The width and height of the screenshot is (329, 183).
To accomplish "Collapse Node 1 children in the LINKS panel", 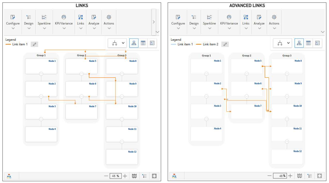I will click(41, 74).
